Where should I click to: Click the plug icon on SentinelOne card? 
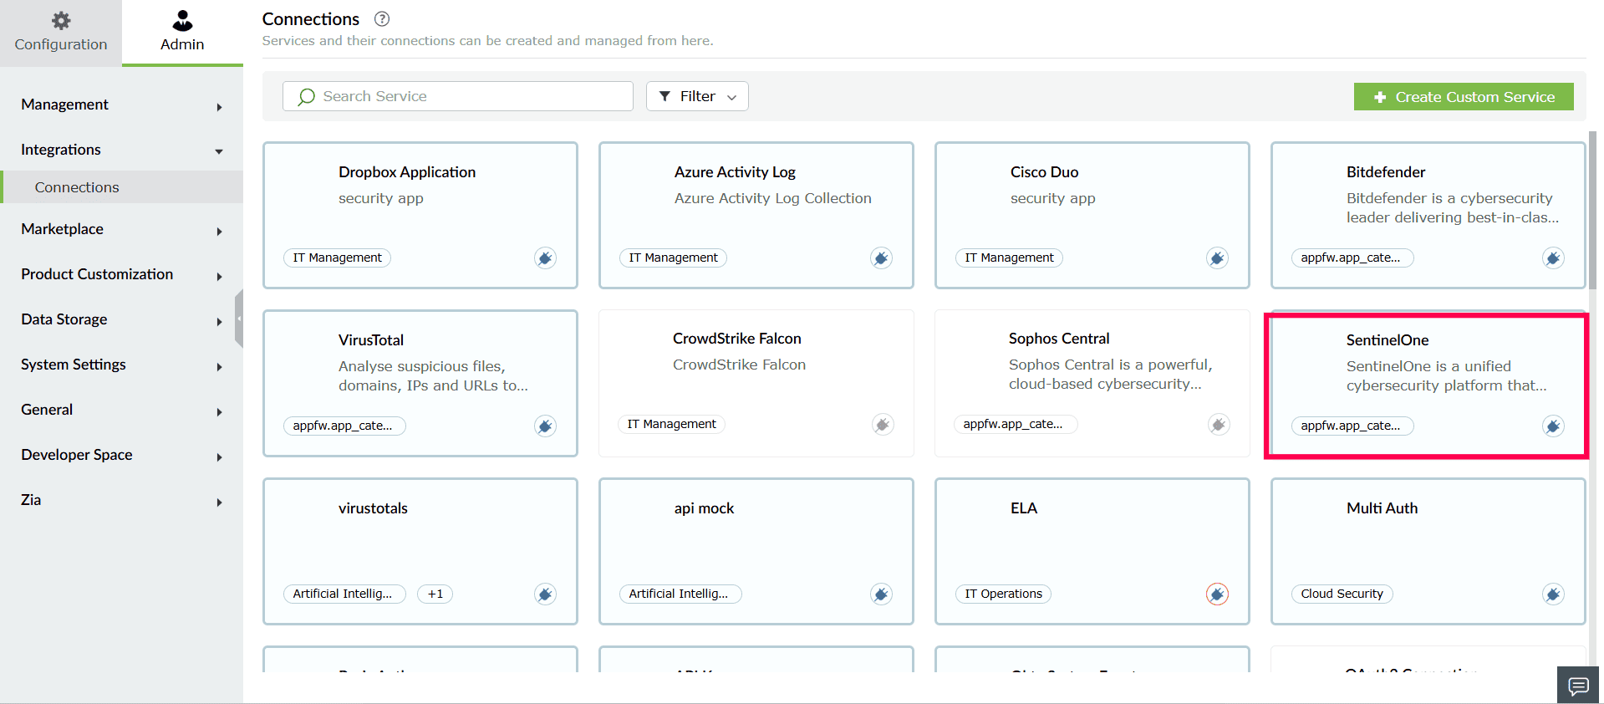(1553, 426)
